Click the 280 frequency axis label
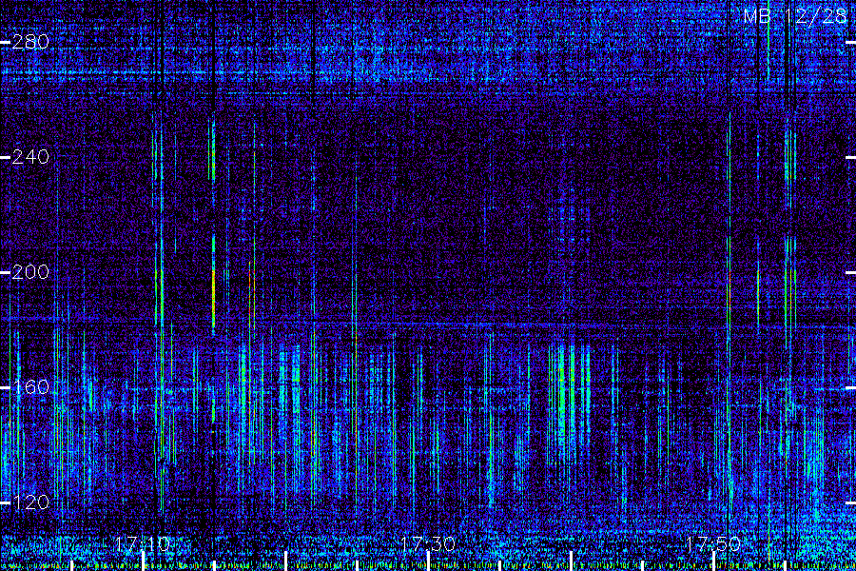The image size is (856, 571). [30, 42]
